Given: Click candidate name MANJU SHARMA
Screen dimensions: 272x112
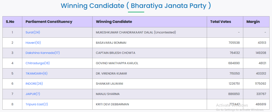Looking at the screenshot, I should tap(108, 94).
